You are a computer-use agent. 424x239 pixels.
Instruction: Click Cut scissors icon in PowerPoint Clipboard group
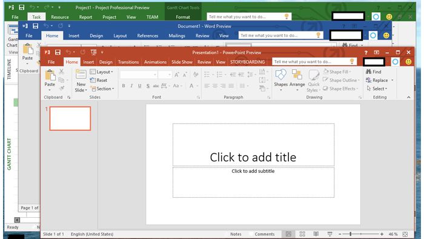click(x=61, y=72)
